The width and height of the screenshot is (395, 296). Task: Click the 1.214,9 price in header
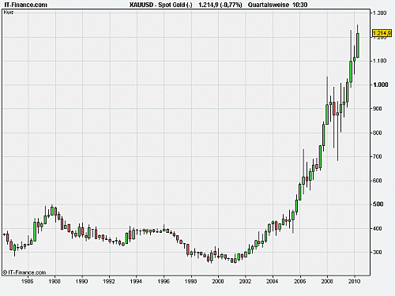[x=208, y=5]
